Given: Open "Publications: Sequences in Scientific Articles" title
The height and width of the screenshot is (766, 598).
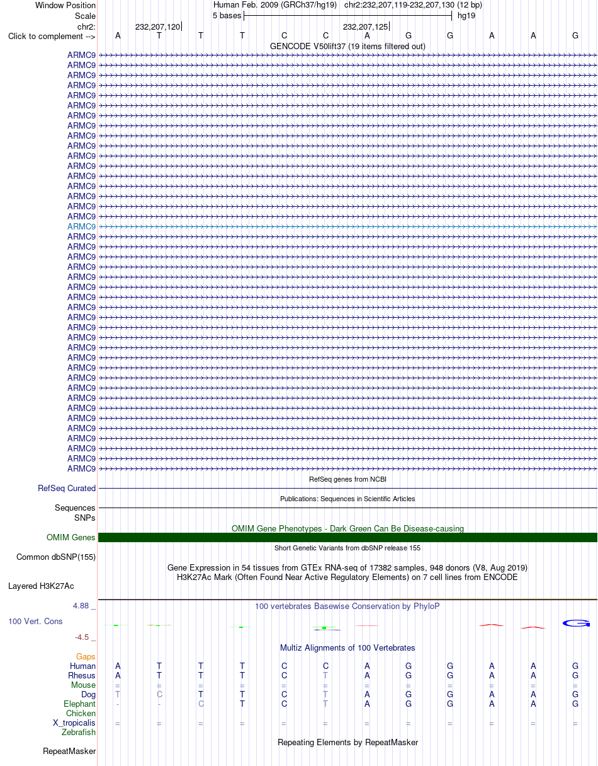Looking at the screenshot, I should pos(347,499).
